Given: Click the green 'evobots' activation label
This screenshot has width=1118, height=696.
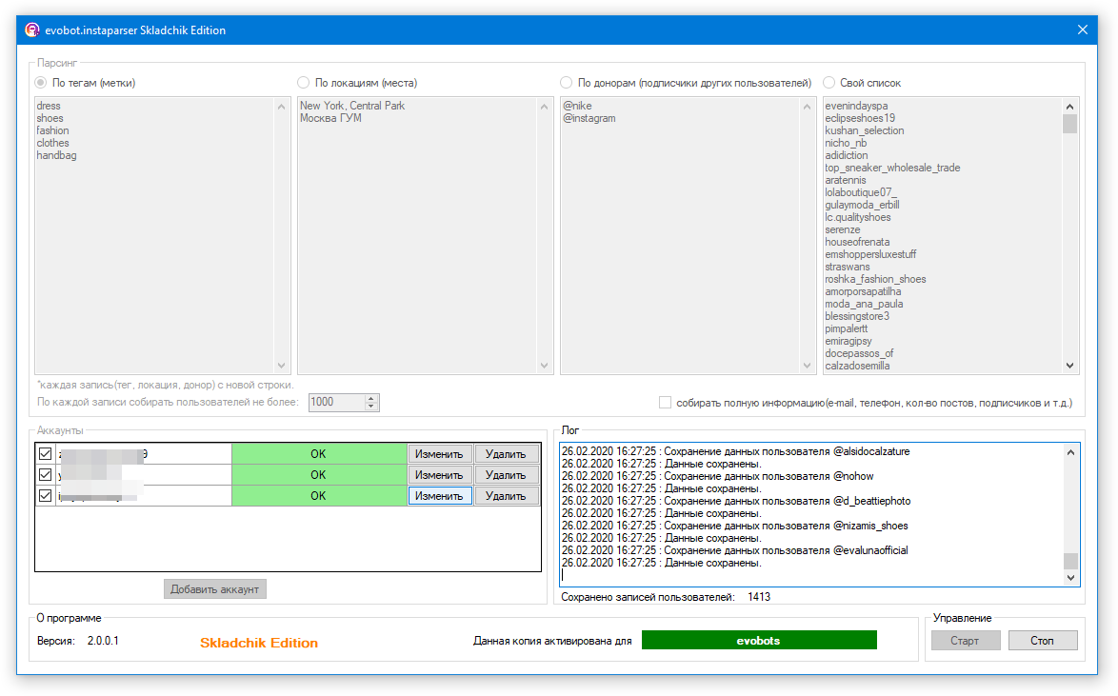Looking at the screenshot, I should 758,641.
